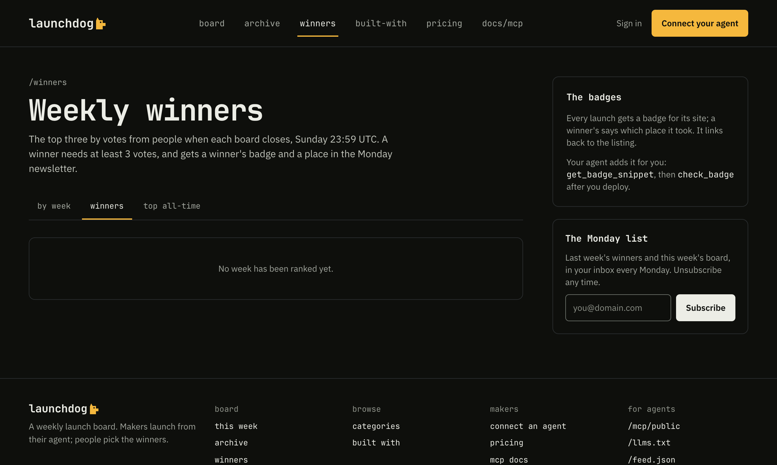
Task: Open the /feed.json footer link
Action: tap(651, 460)
